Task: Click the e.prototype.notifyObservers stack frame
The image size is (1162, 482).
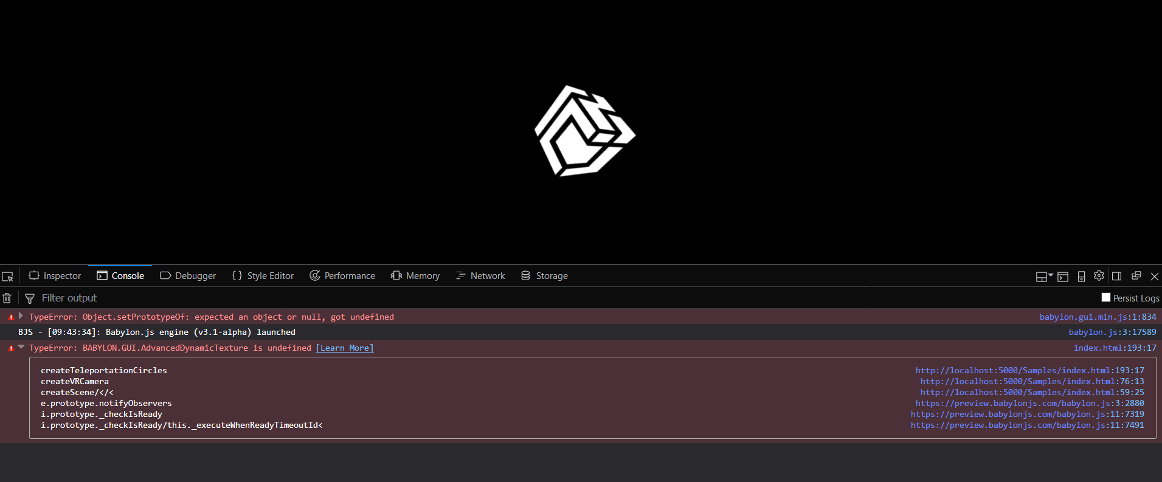Action: coord(106,404)
